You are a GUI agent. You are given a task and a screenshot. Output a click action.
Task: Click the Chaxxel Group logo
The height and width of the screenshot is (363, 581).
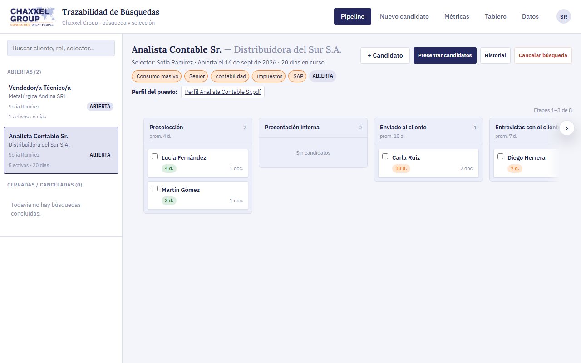[x=32, y=16]
